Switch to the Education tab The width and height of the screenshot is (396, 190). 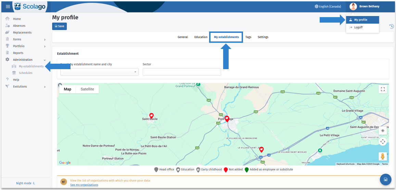(201, 37)
